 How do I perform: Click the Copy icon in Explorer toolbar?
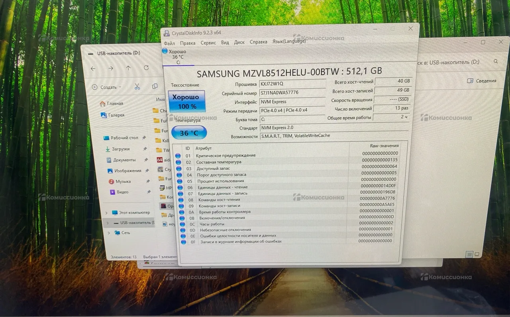pyautogui.click(x=155, y=86)
